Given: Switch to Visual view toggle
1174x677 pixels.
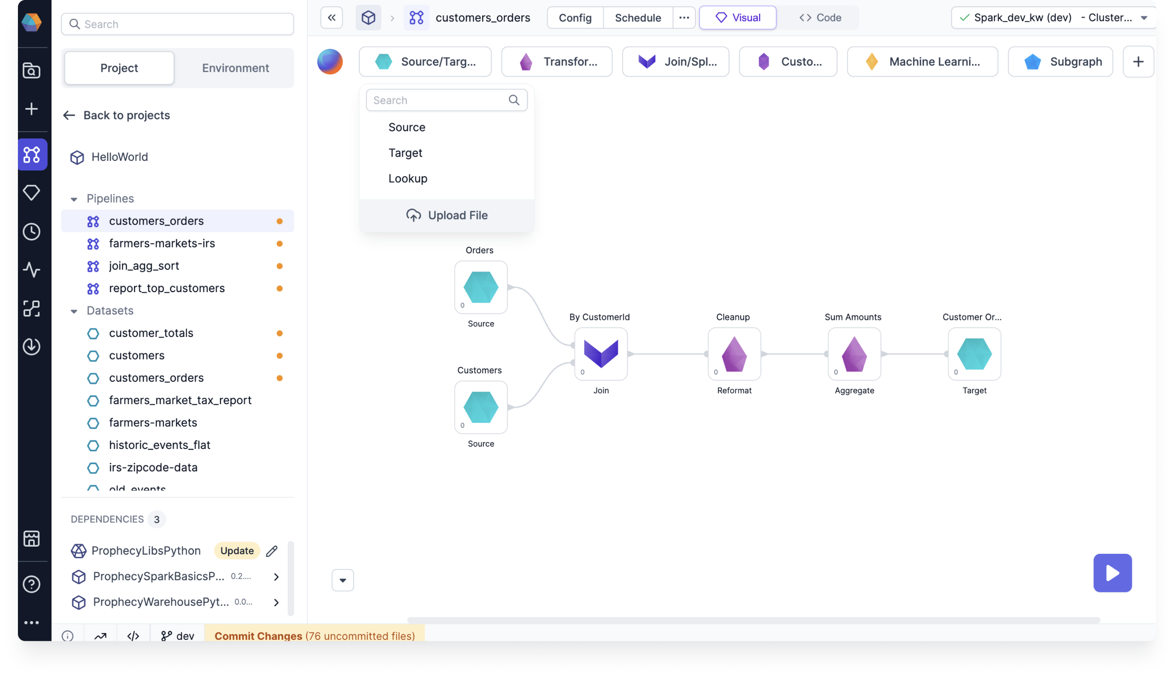Looking at the screenshot, I should pyautogui.click(x=738, y=17).
